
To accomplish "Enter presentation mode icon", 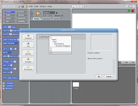I will pos(134,6).
